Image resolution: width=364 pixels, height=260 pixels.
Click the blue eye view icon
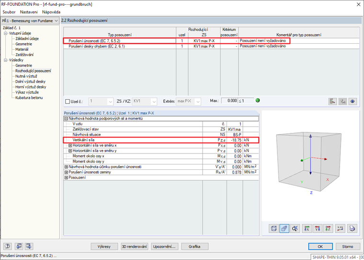click(353, 101)
